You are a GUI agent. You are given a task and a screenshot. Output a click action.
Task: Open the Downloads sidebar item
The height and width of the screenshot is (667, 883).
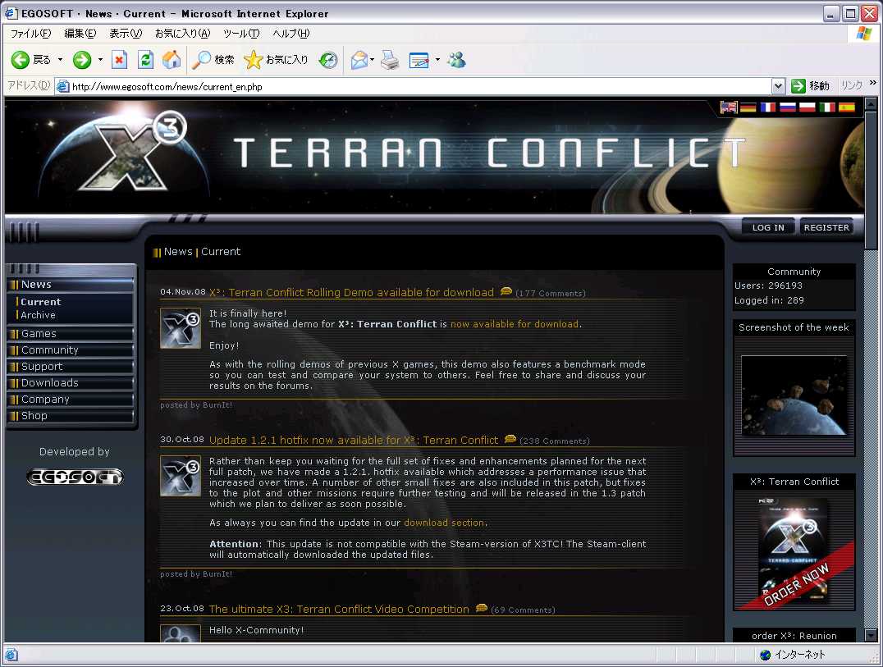coord(71,382)
